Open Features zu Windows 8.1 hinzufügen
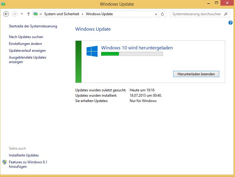Image resolution: width=235 pixels, height=177 pixels. pos(28,164)
